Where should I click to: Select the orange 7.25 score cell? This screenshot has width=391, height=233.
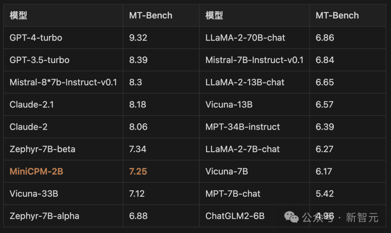click(138, 171)
